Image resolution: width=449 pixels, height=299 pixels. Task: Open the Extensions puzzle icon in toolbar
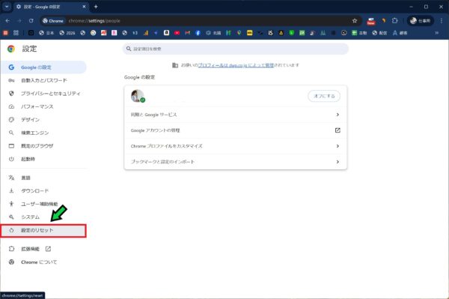(395, 21)
